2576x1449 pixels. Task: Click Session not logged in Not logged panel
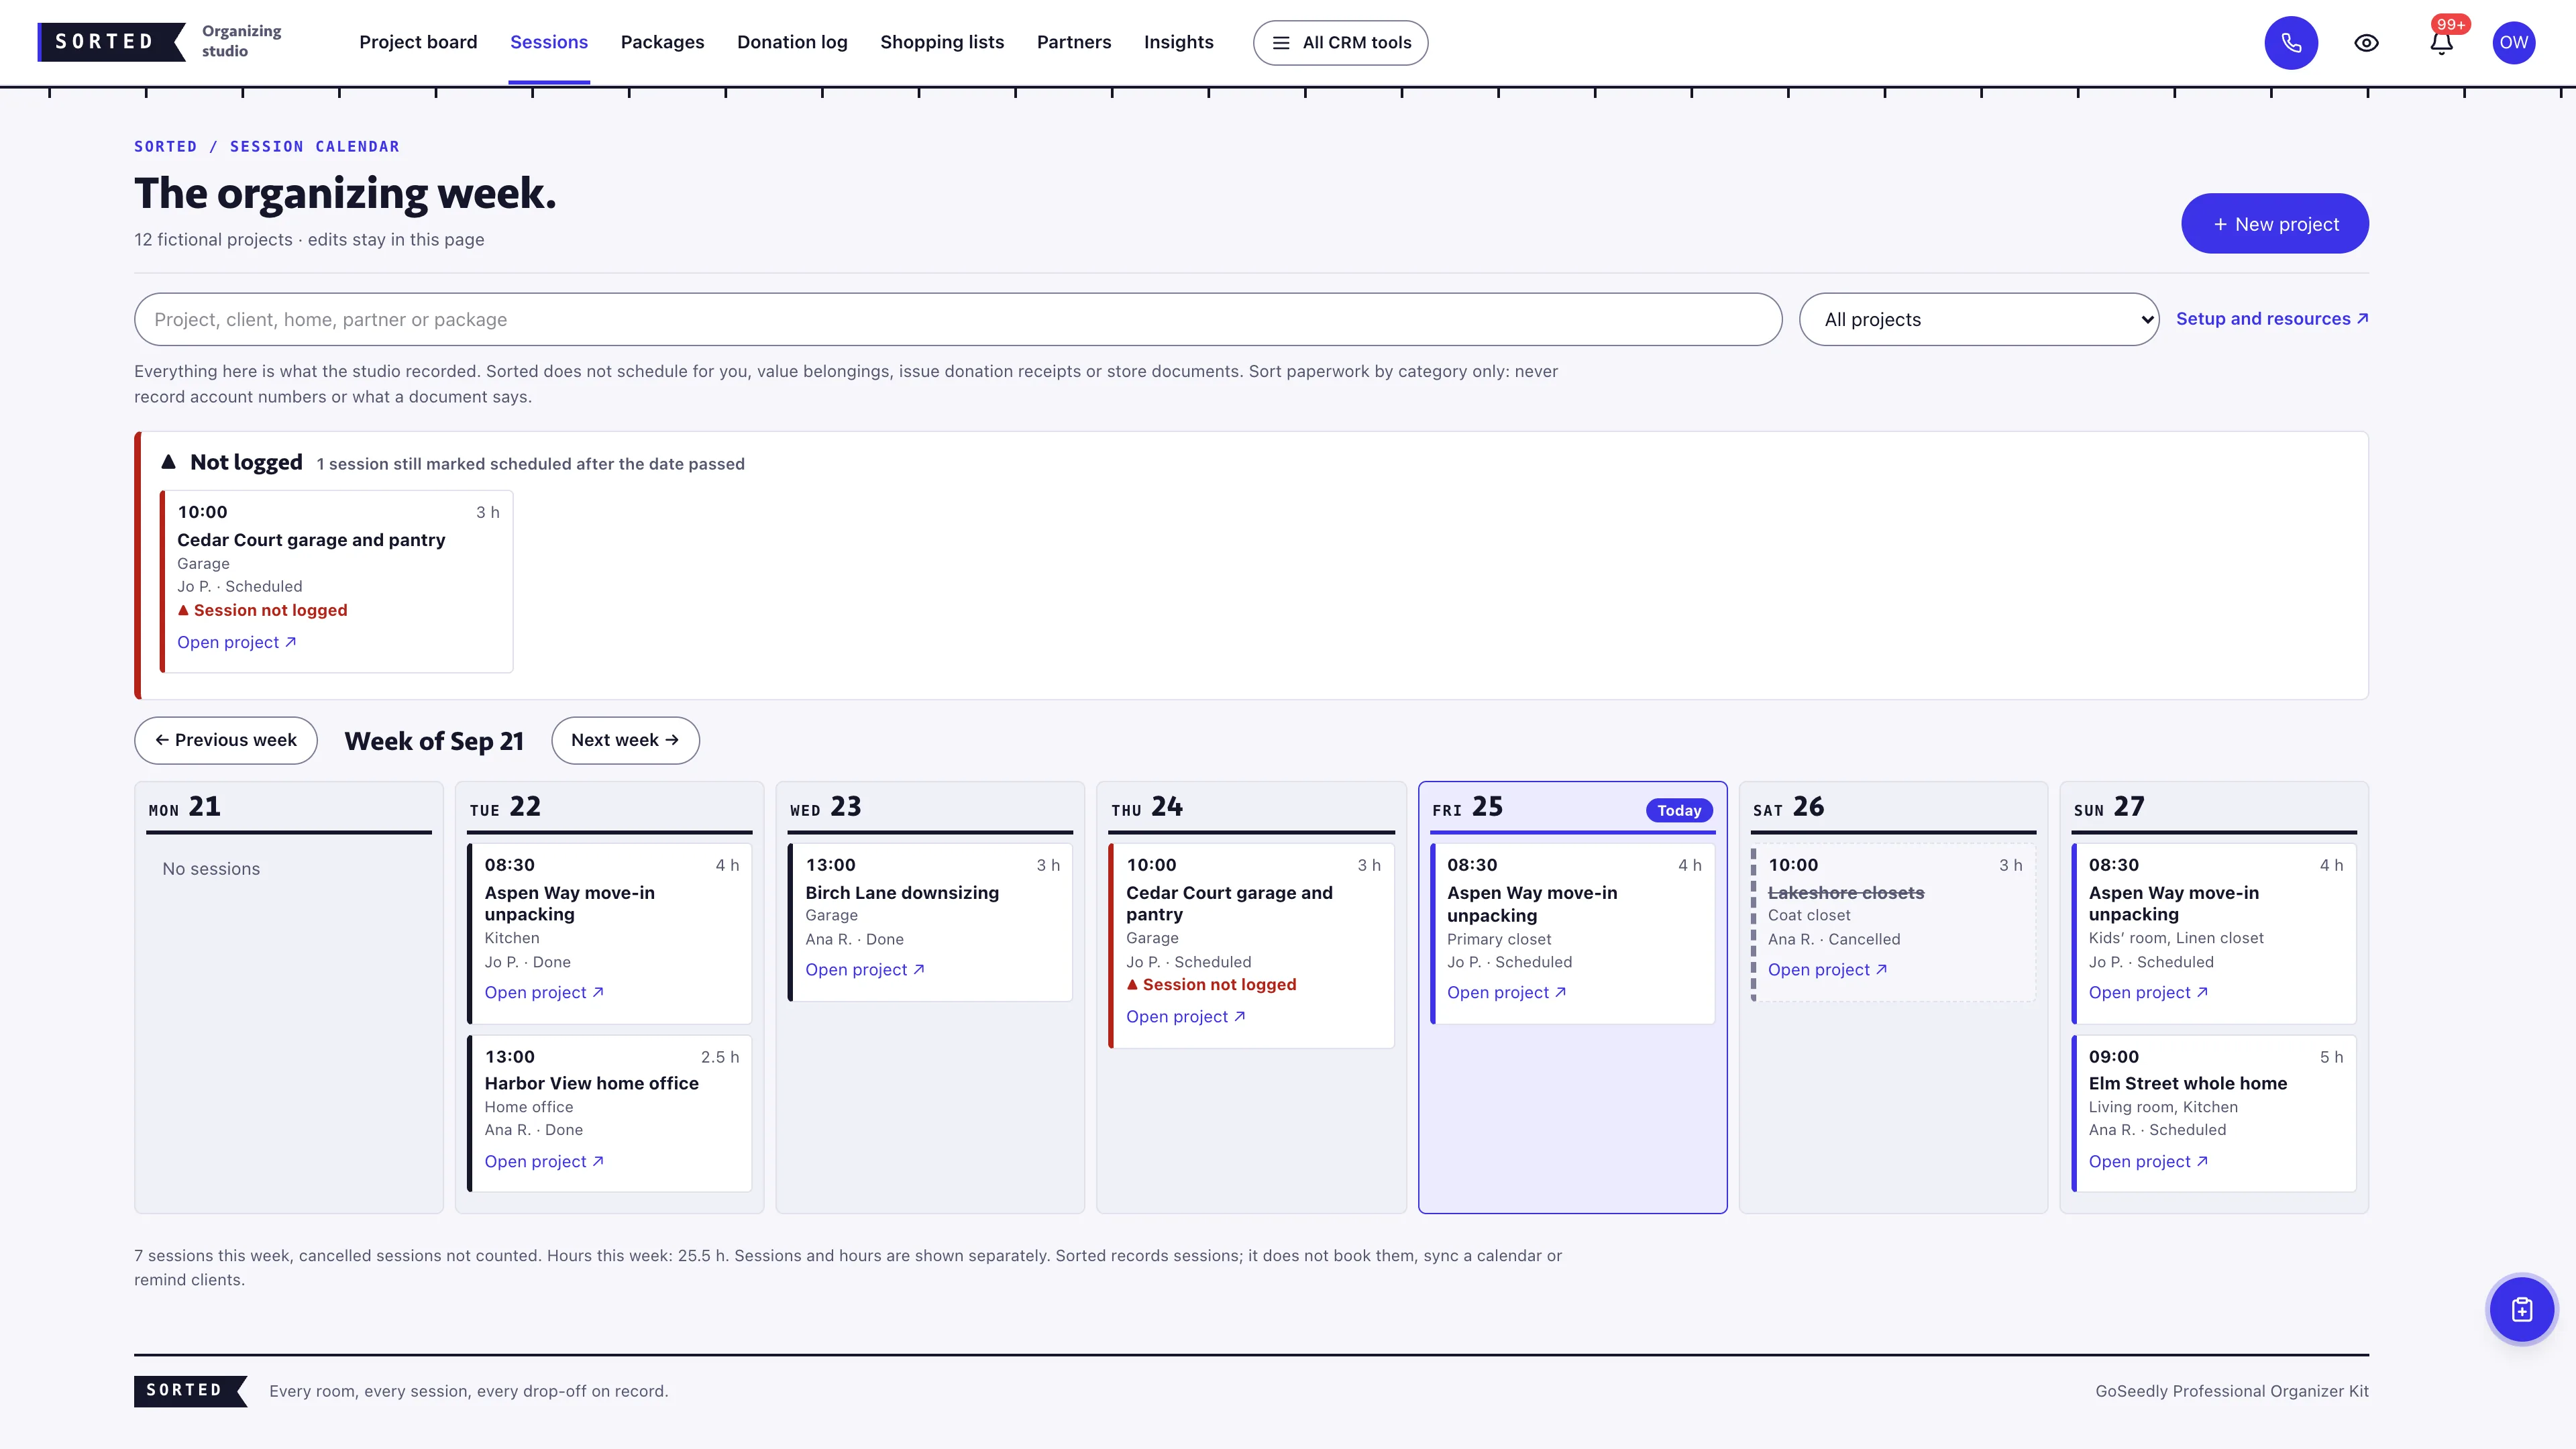click(262, 610)
